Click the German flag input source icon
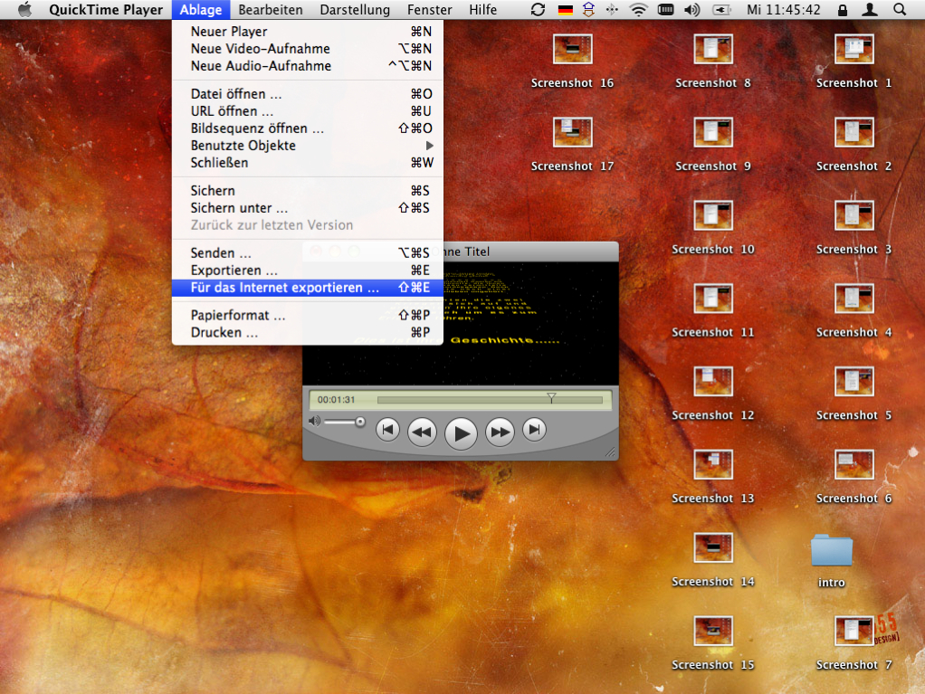Viewport: 925px width, 694px height. click(565, 10)
